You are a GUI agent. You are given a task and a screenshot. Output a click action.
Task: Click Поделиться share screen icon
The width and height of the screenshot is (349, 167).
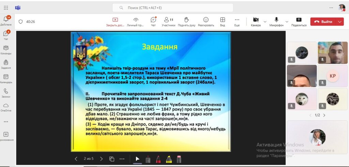[x=299, y=21]
